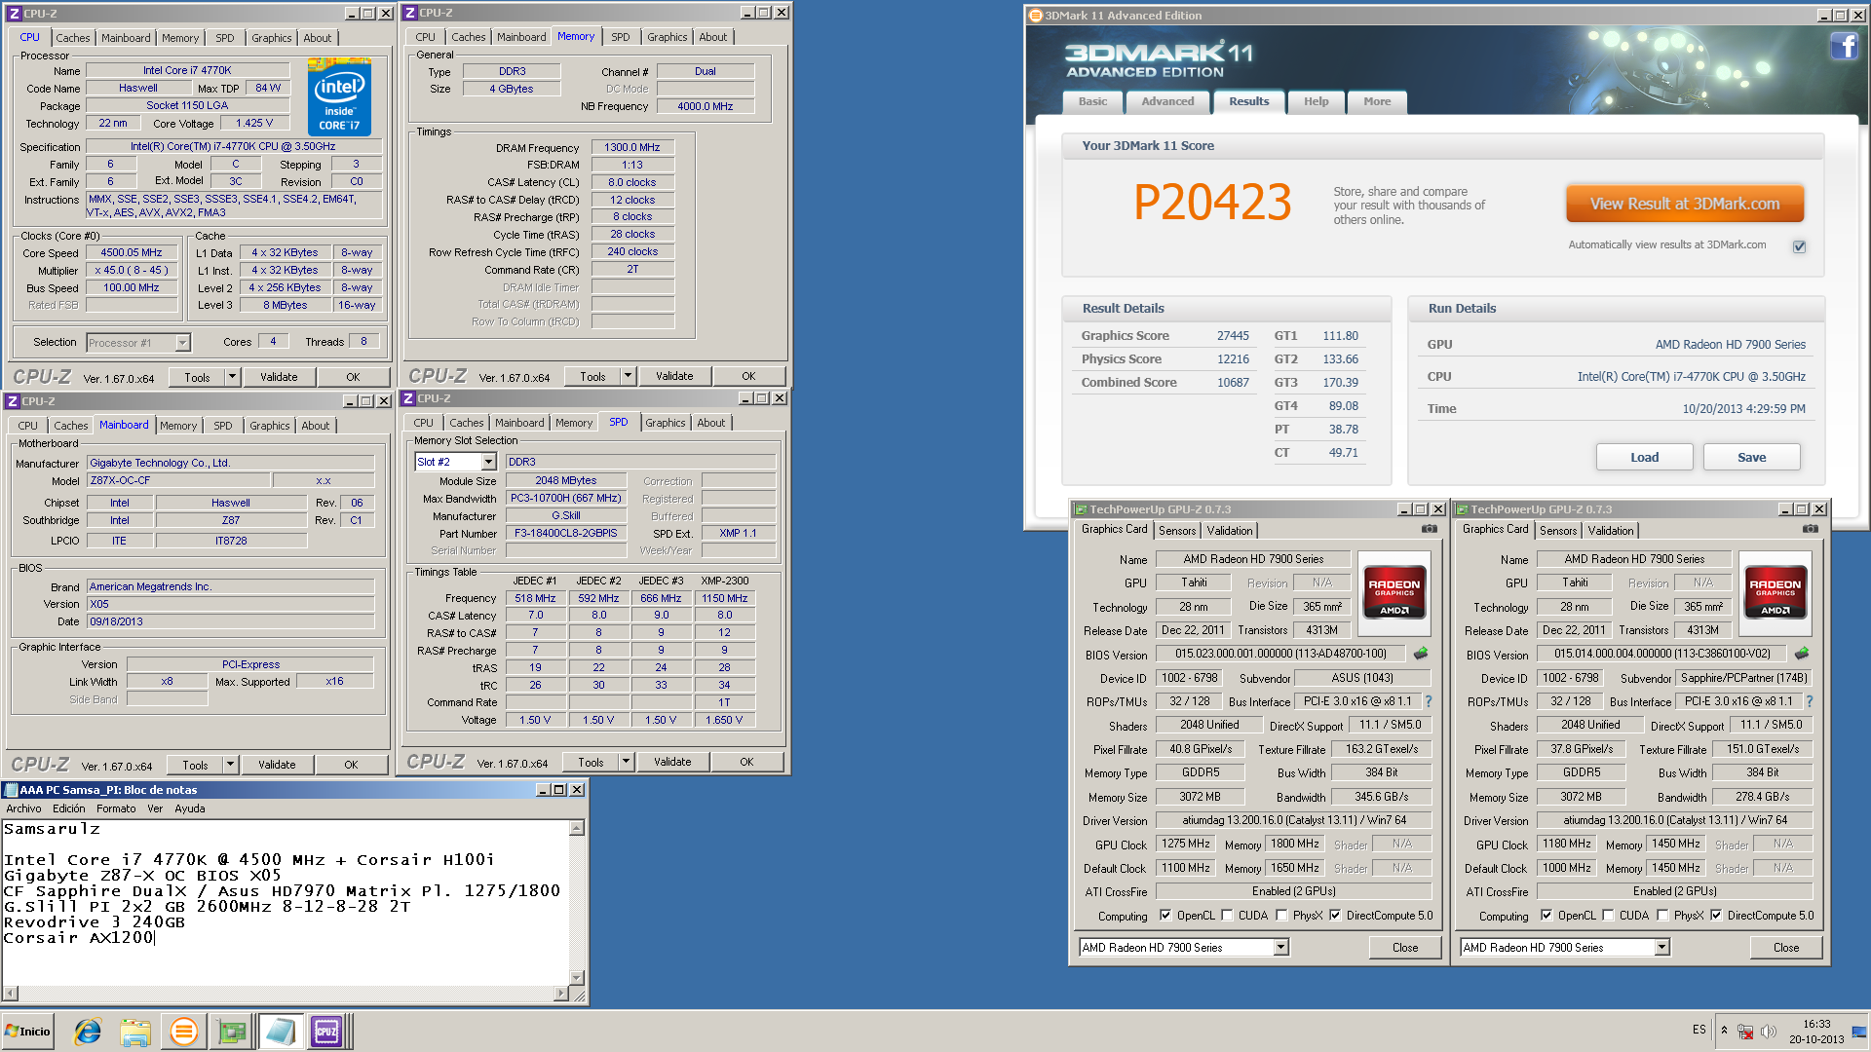Image resolution: width=1871 pixels, height=1052 pixels.
Task: Toggle PhysX checkbox in right GPU-Z window
Action: [x=1662, y=916]
